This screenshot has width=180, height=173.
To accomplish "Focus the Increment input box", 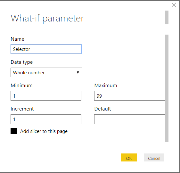I will [46, 119].
